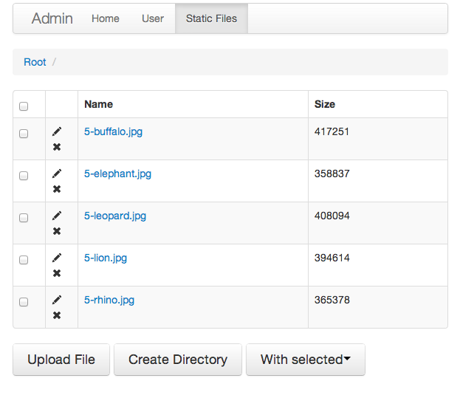
Task: Rename 5-lion.jpg via its pencil icon
Action: (57, 258)
